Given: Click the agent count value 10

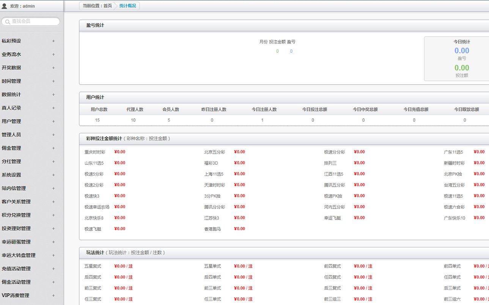Looking at the screenshot, I should (133, 120).
